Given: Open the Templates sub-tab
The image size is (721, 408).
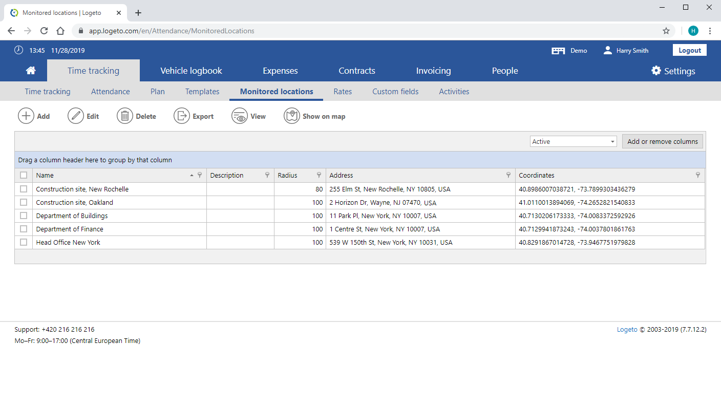Looking at the screenshot, I should tap(202, 92).
